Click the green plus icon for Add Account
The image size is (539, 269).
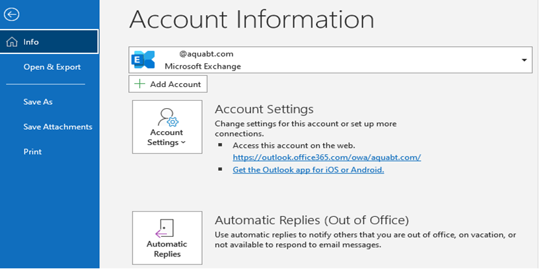[139, 84]
